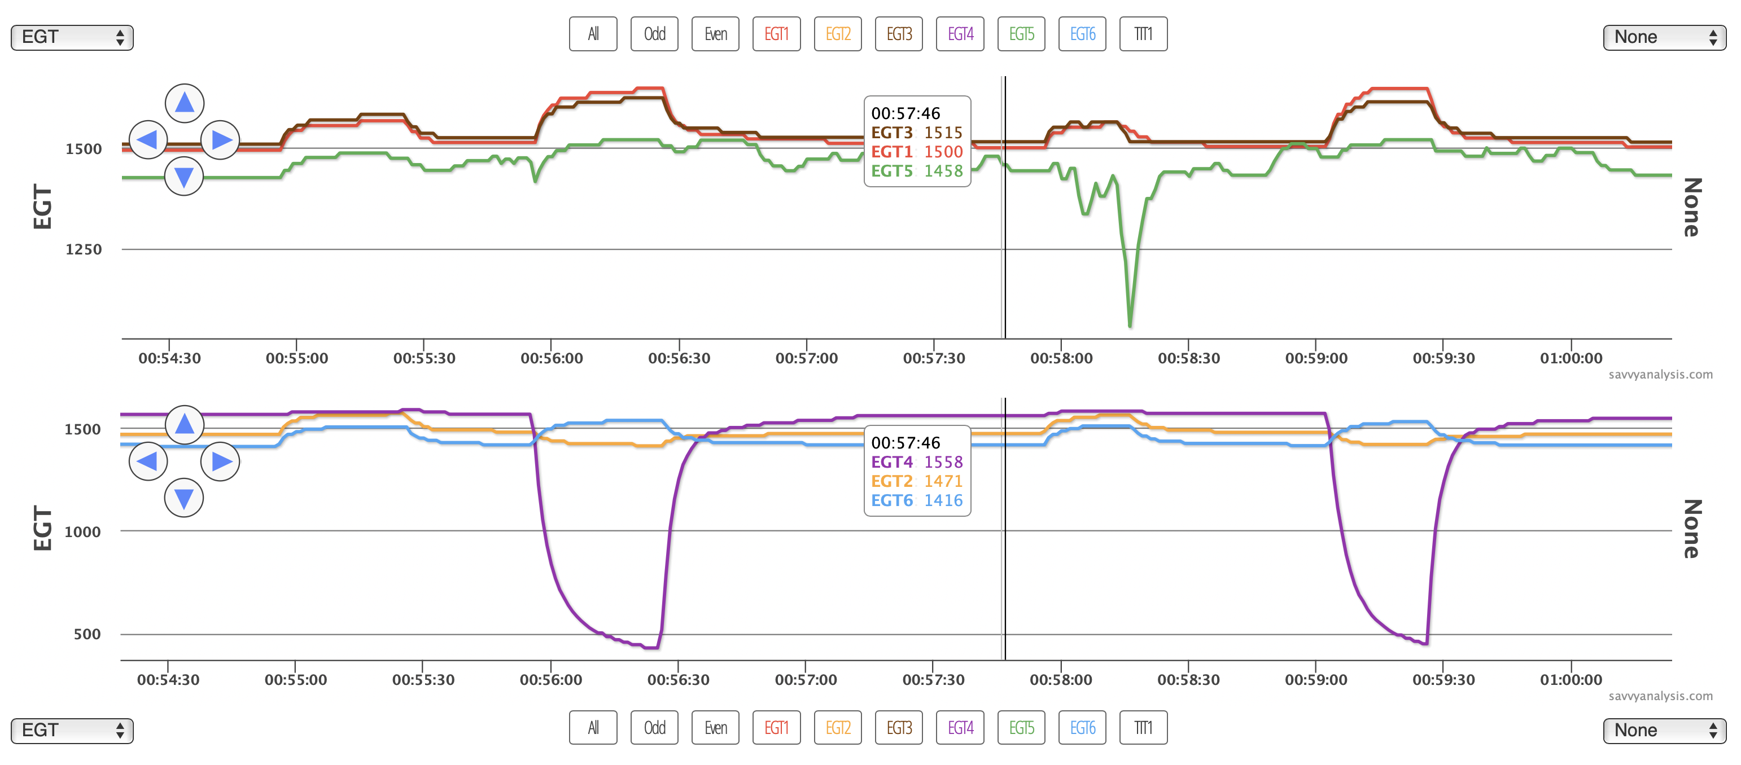1741x765 pixels.
Task: Toggle EGT5 series in the bottom button row
Action: (x=1021, y=727)
